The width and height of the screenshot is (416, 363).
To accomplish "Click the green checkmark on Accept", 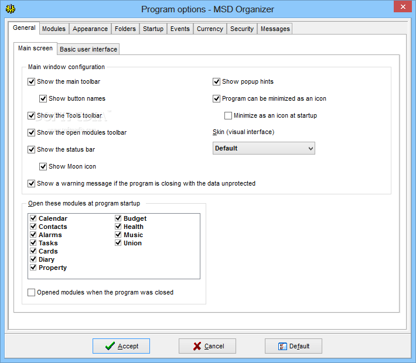I will 110,346.
